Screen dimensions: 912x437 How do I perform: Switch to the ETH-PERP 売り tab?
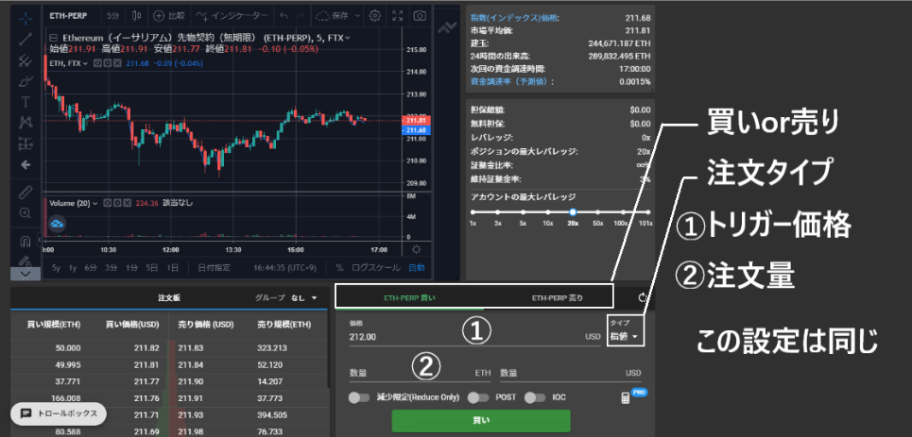point(558,297)
